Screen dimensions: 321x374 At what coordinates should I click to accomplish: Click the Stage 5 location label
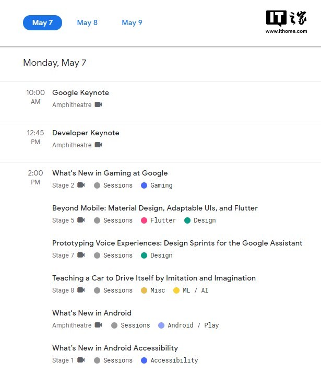tap(63, 220)
